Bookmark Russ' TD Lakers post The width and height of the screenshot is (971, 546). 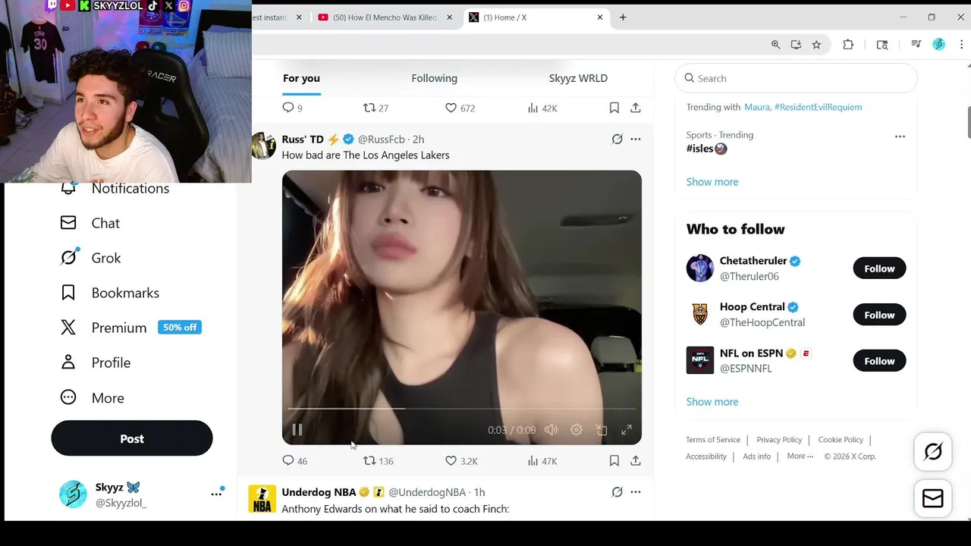(614, 461)
